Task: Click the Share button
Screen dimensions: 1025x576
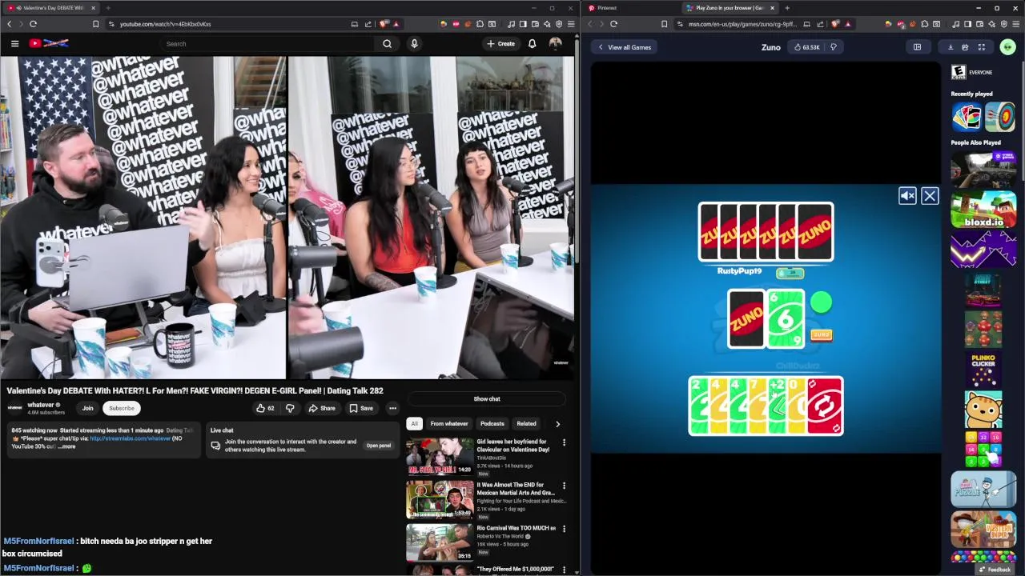Action: coord(322,408)
